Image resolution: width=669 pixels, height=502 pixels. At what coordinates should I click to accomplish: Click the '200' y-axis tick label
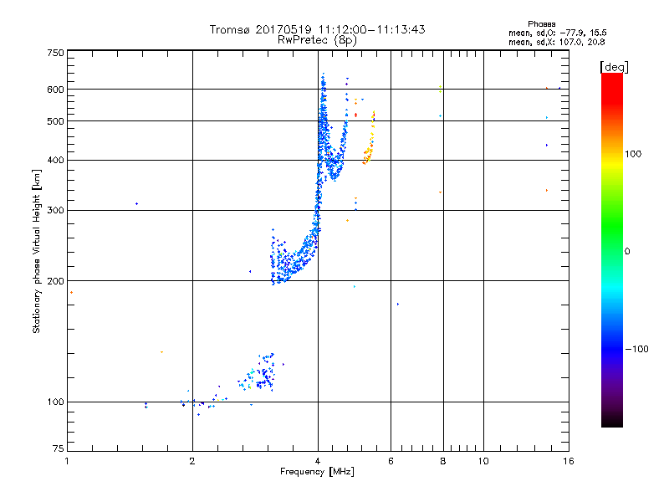pos(55,281)
